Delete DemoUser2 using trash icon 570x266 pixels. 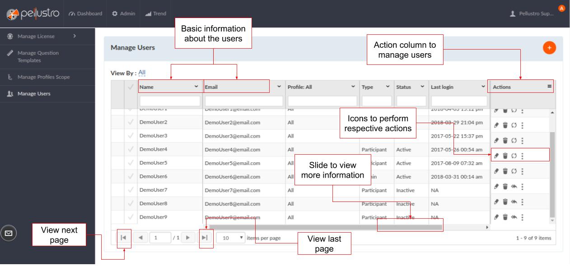[x=505, y=125]
